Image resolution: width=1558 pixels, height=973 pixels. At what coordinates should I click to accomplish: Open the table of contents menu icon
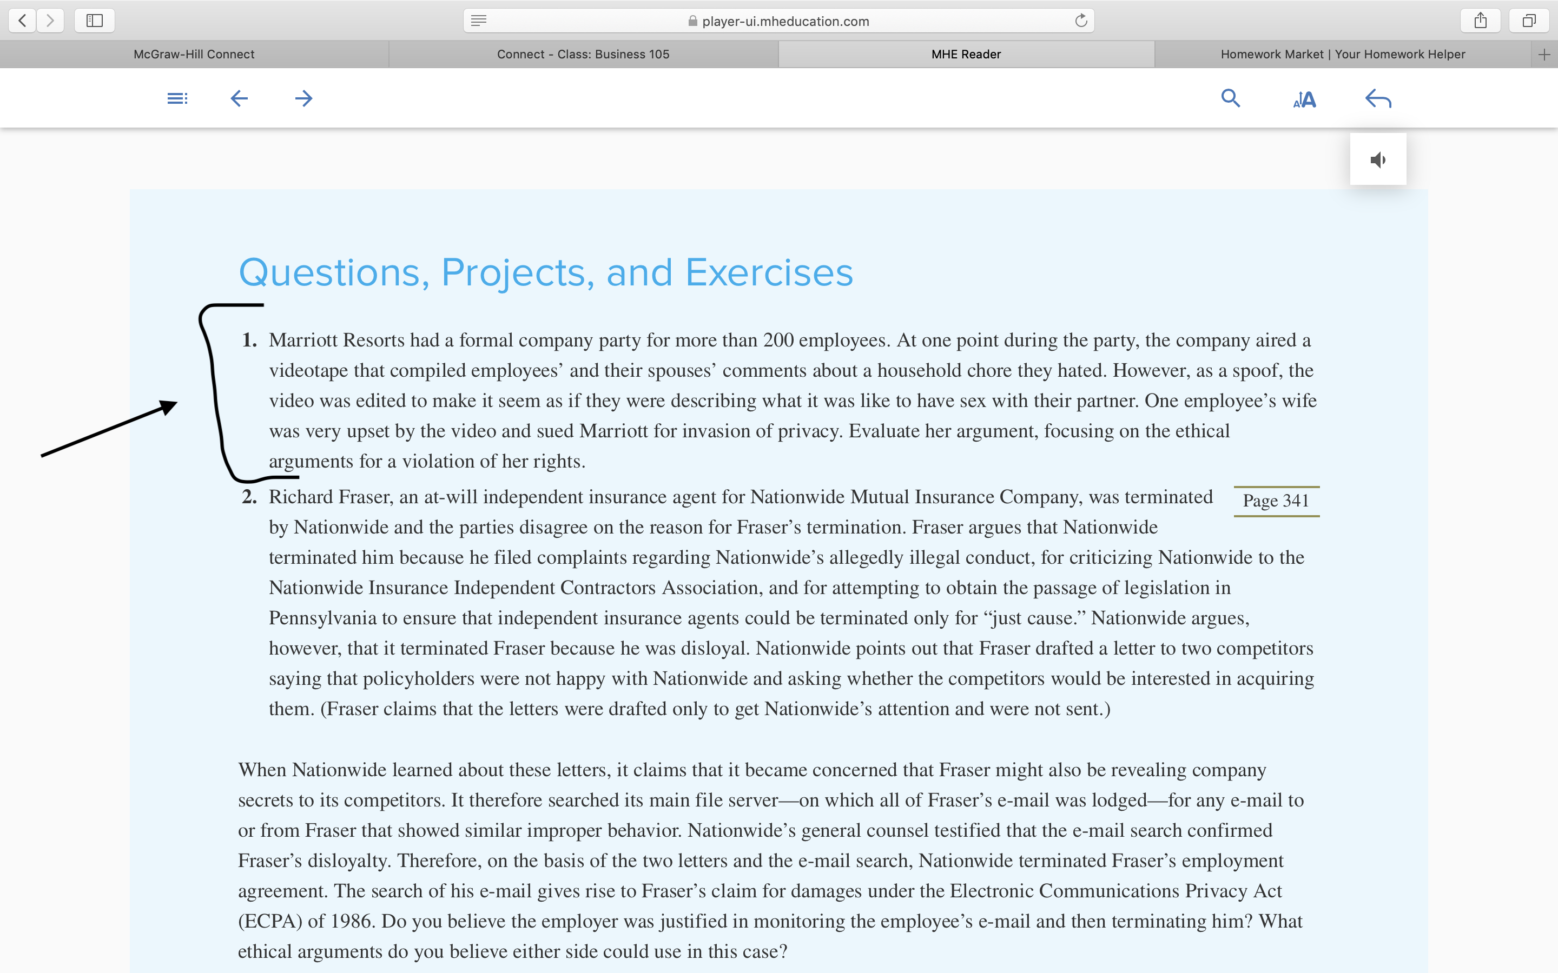point(177,98)
